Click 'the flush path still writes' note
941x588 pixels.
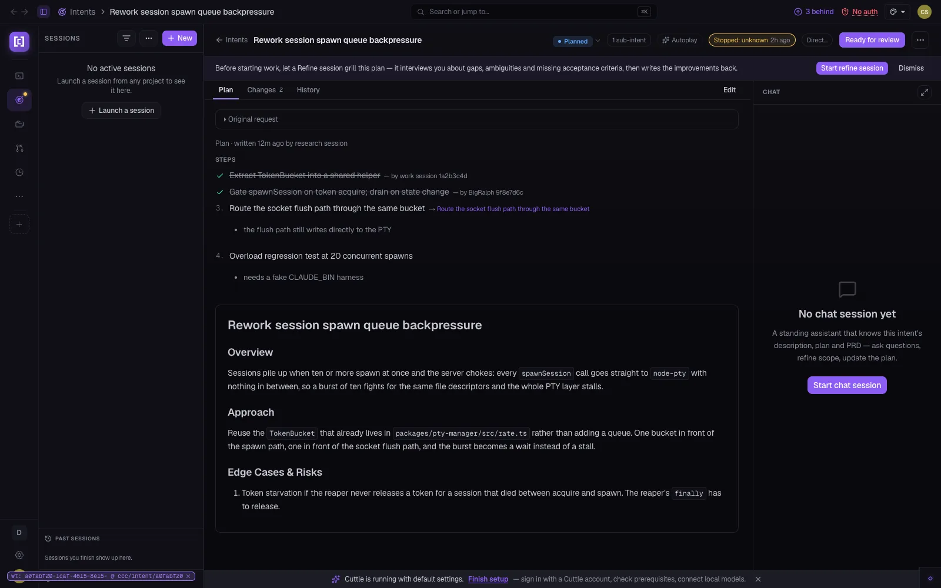tap(318, 230)
